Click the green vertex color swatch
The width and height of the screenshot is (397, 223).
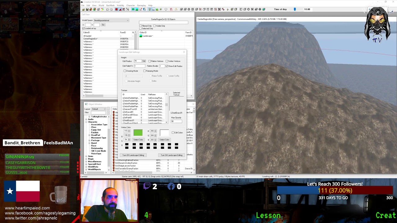point(138,133)
